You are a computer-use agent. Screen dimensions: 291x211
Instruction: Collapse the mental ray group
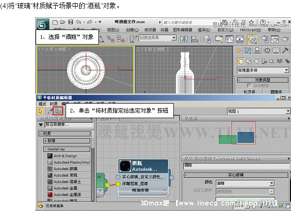(x=67, y=149)
